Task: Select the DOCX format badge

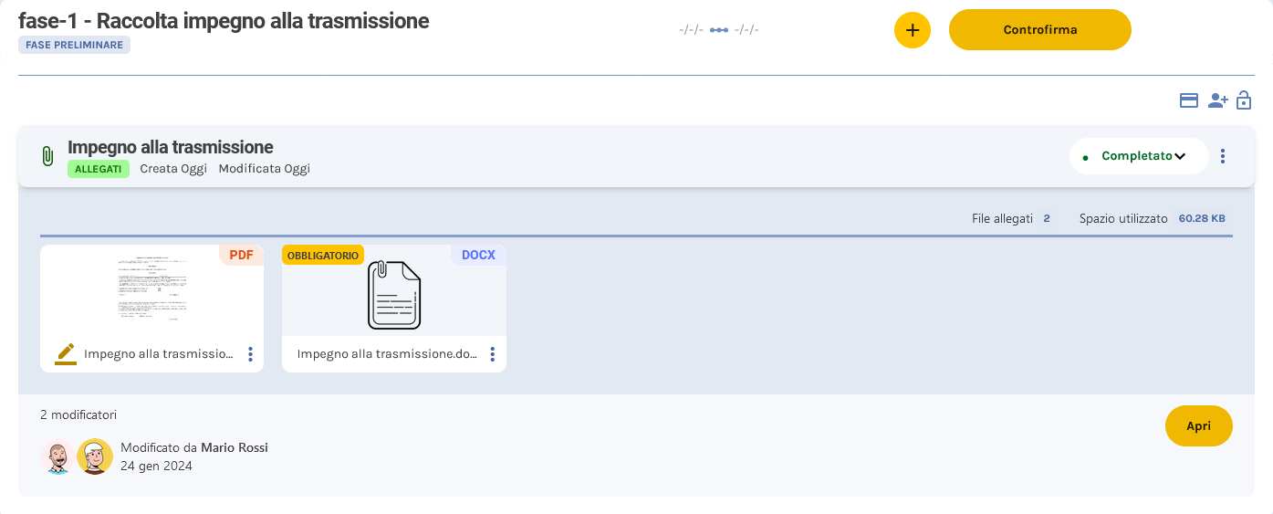Action: pyautogui.click(x=478, y=255)
